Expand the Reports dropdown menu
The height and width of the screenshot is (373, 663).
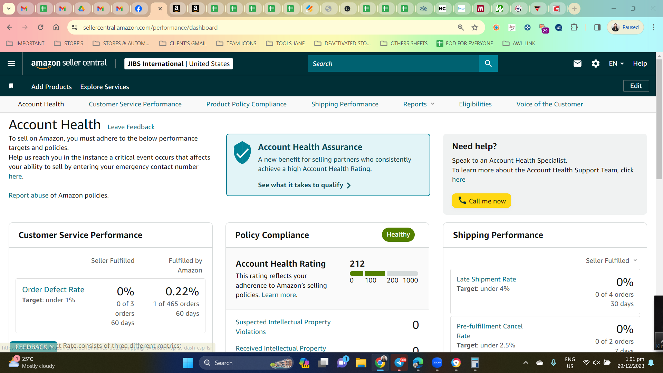point(419,104)
